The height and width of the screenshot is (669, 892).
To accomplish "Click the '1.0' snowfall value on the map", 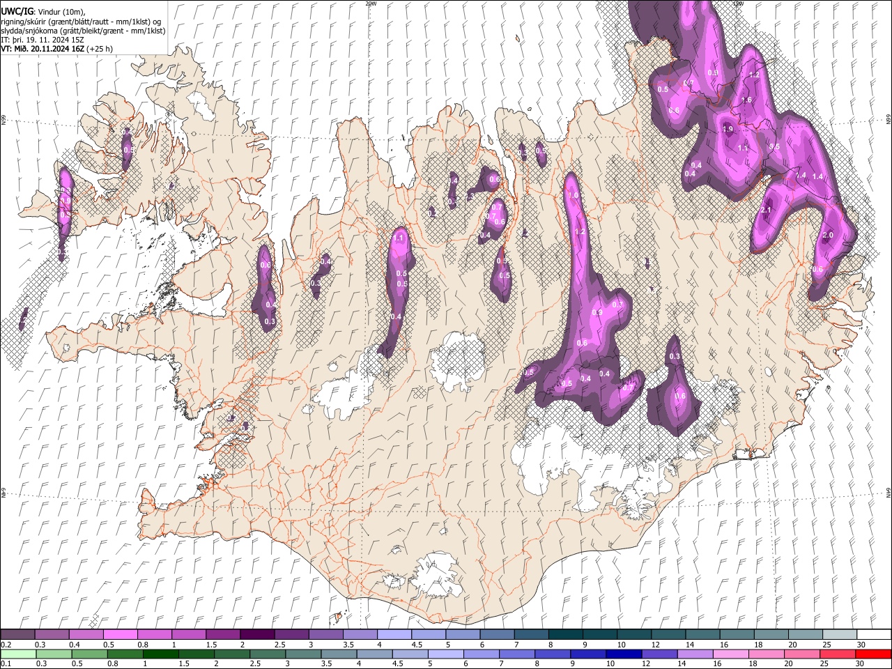I will coord(574,196).
